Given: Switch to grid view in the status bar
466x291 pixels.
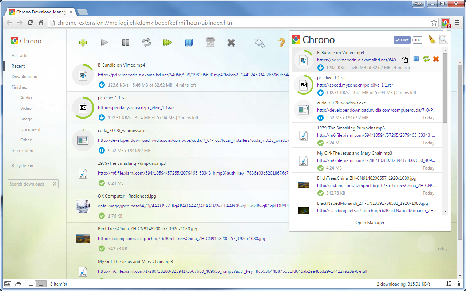Looking at the screenshot, I should click(x=41, y=284).
